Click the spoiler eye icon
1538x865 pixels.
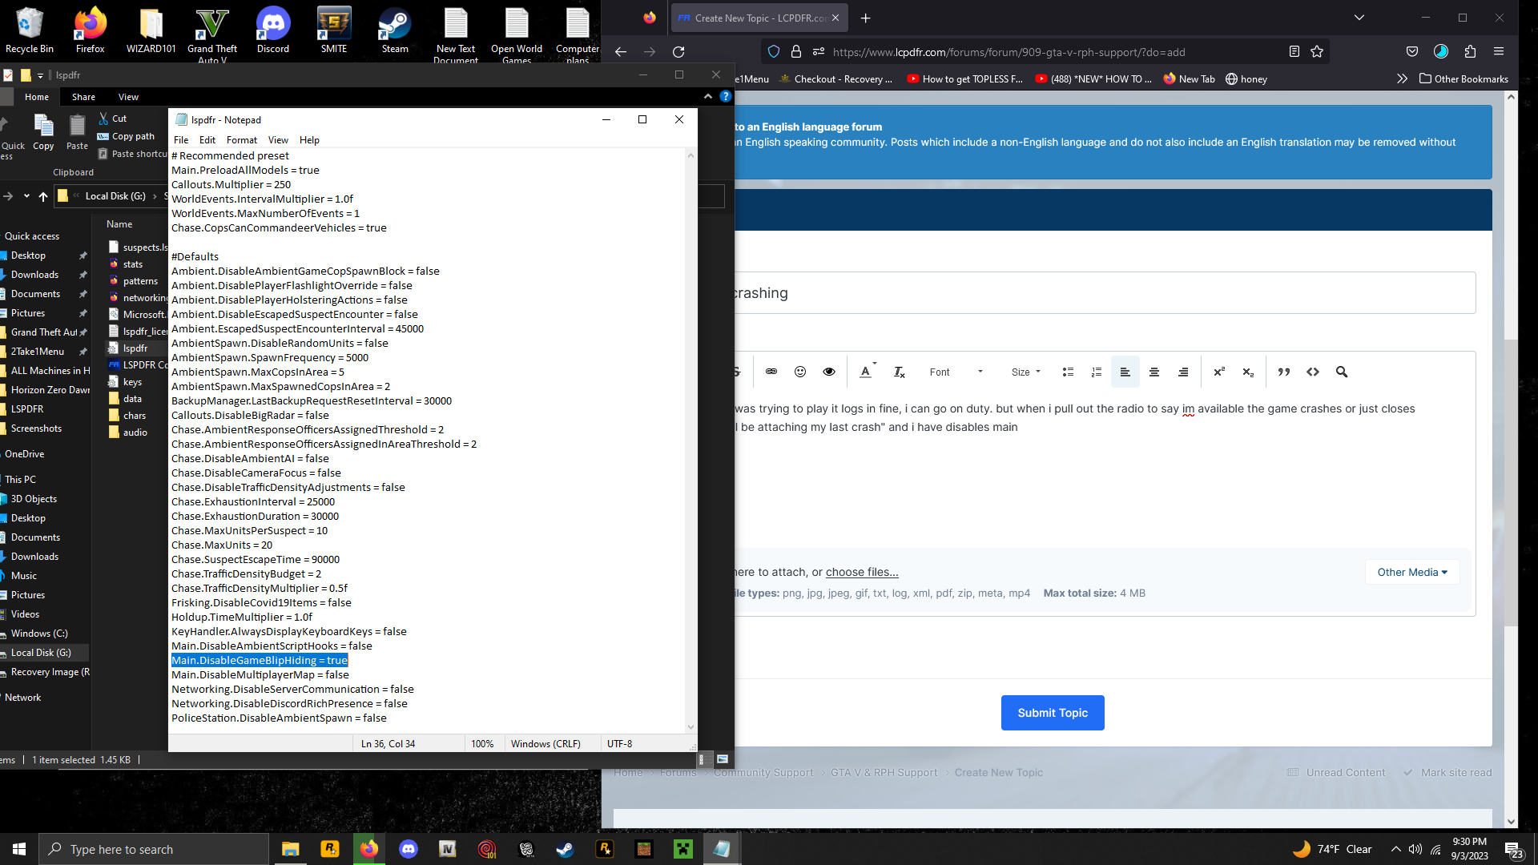click(x=829, y=372)
